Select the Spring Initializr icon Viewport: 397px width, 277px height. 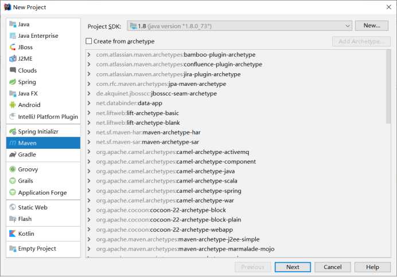click(13, 131)
